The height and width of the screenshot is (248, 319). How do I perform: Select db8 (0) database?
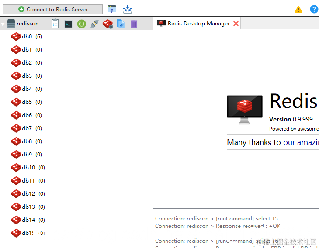click(x=27, y=141)
